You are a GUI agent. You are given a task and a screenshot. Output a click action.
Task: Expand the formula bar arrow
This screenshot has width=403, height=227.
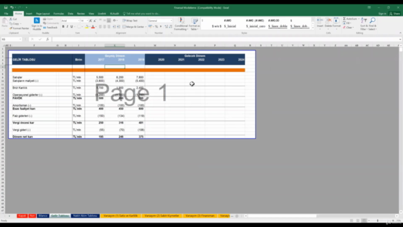[x=400, y=39]
